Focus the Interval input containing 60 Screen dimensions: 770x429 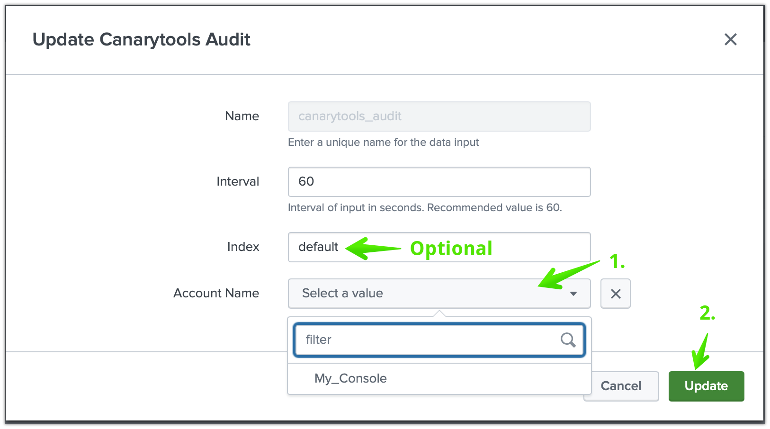point(439,182)
